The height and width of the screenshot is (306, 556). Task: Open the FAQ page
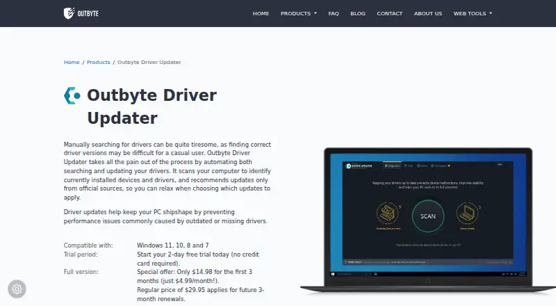click(334, 13)
